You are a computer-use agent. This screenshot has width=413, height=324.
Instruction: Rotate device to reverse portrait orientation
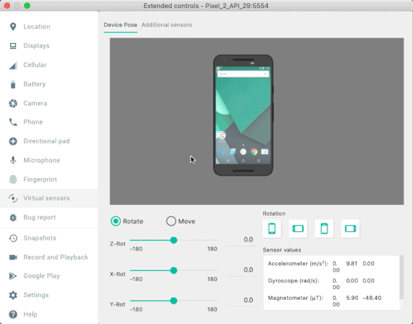tap(324, 229)
